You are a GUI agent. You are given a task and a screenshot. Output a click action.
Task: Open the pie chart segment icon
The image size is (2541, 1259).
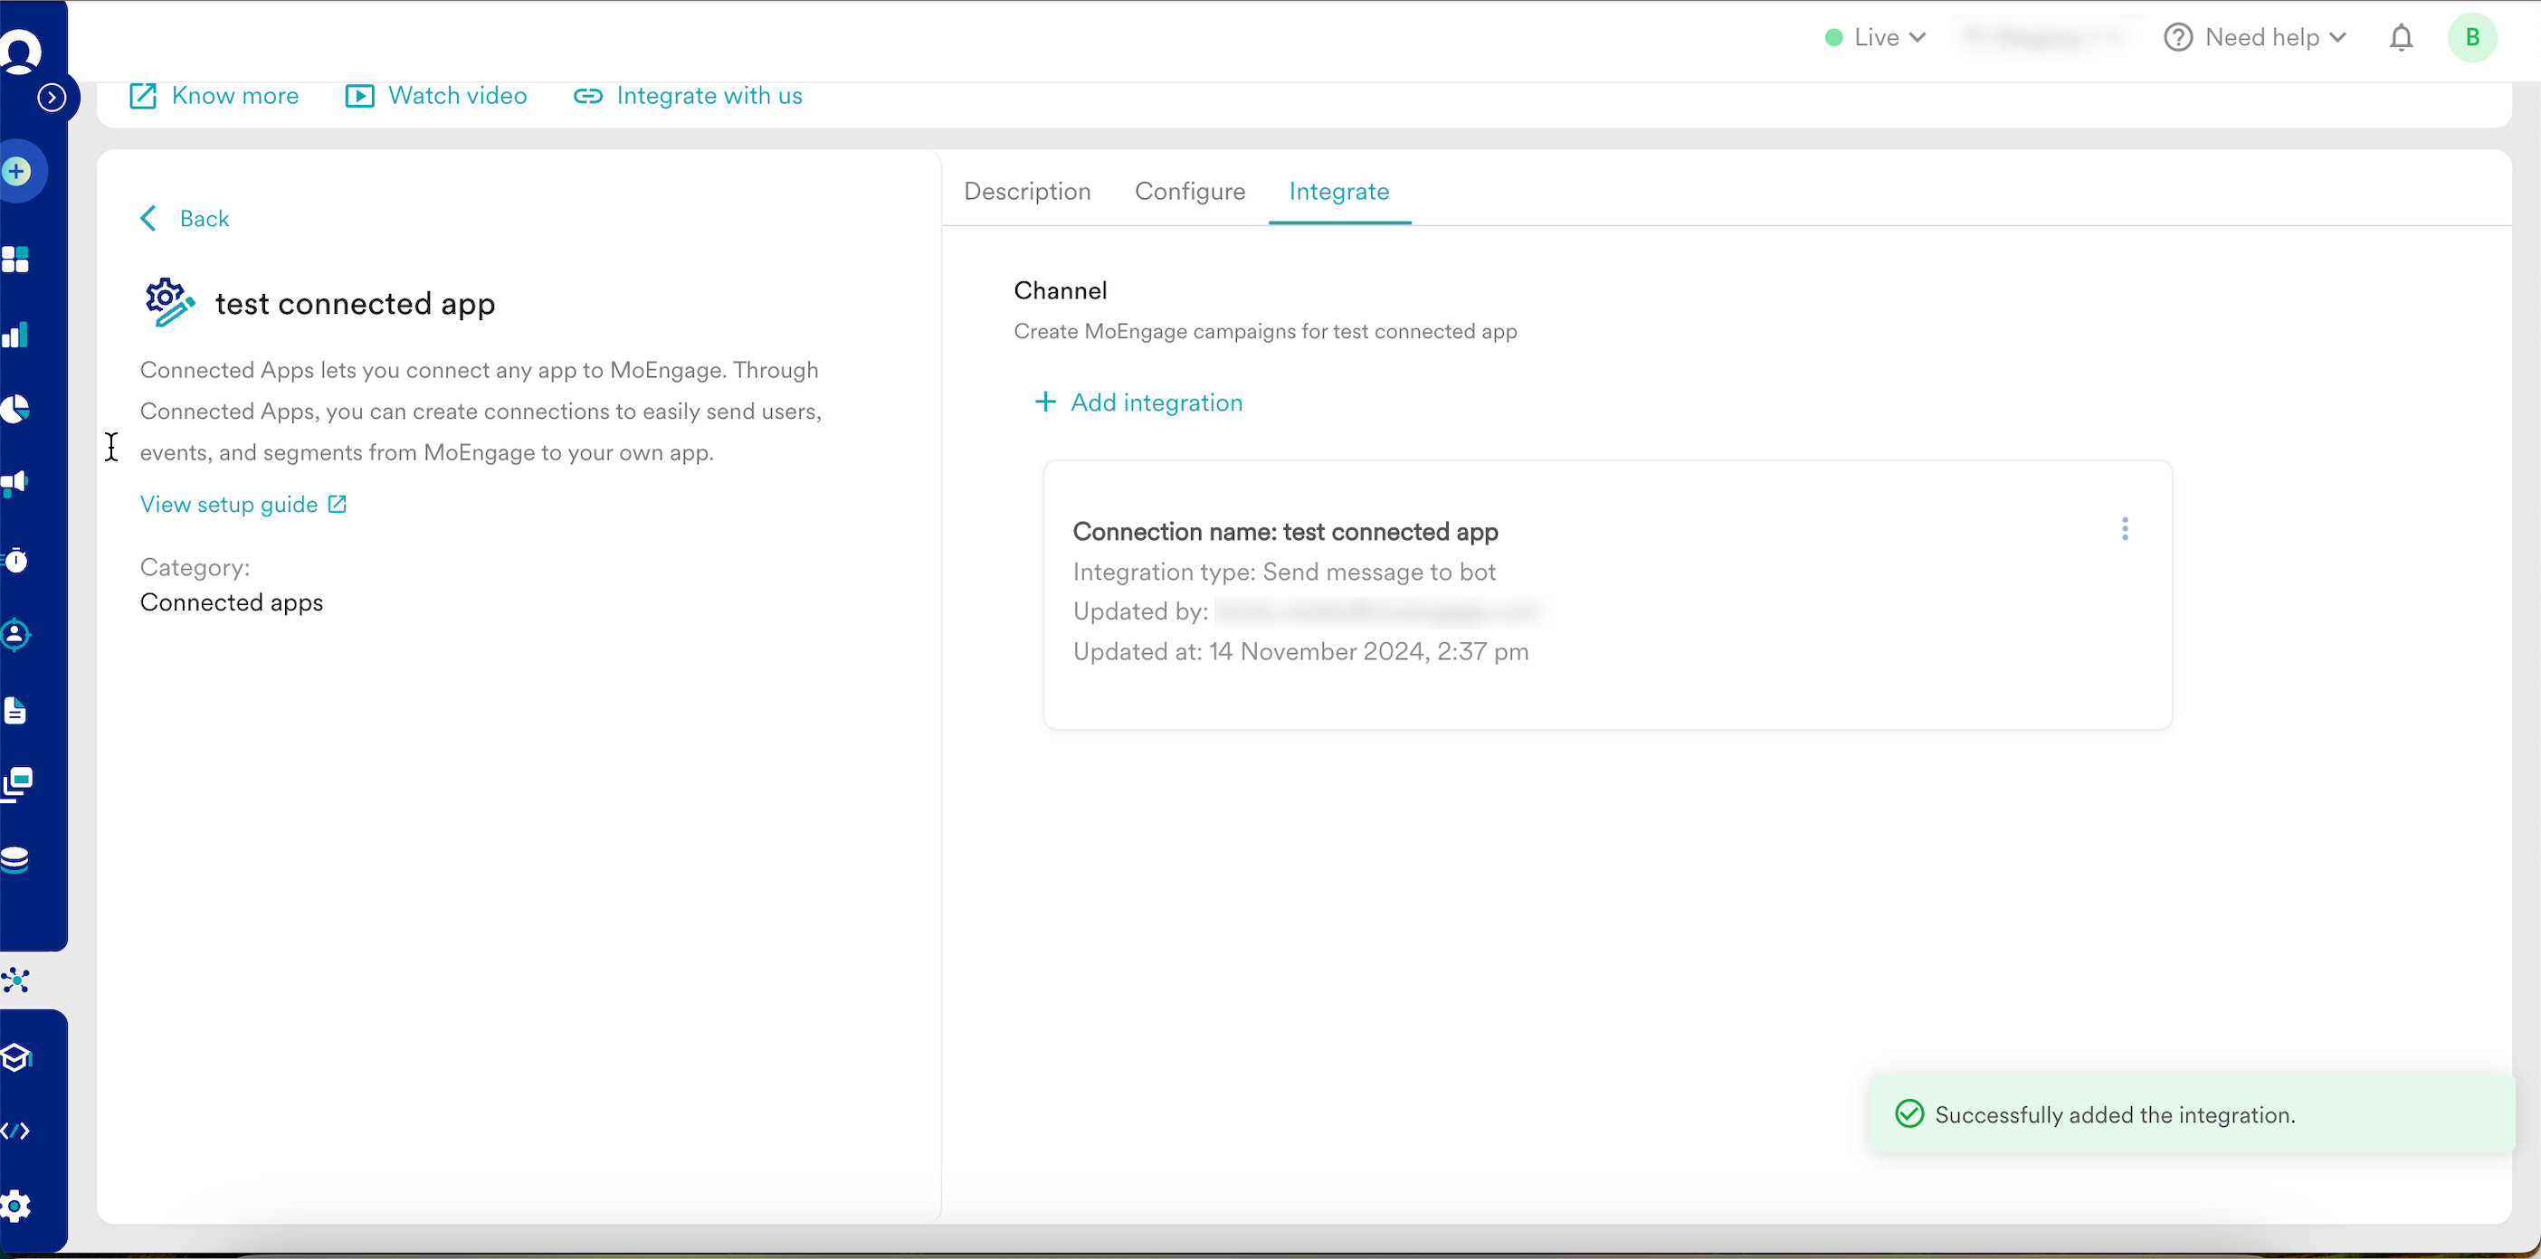coord(15,408)
